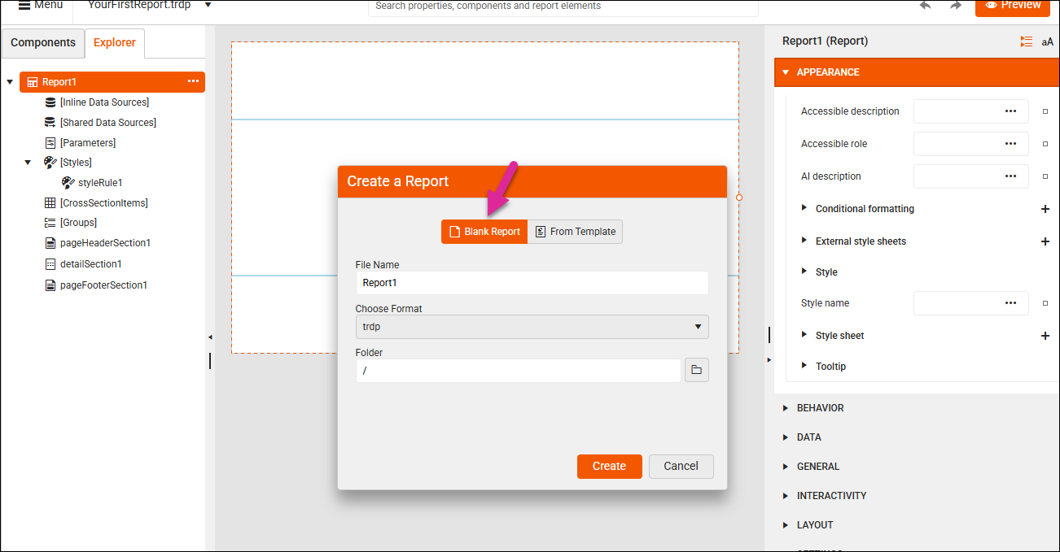
Task: Select [Inline Data Sources] in the tree
Action: point(104,102)
